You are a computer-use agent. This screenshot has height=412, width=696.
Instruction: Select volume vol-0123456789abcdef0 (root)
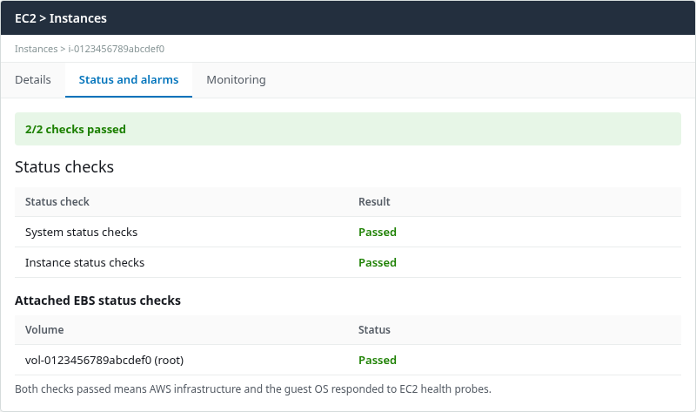click(104, 360)
